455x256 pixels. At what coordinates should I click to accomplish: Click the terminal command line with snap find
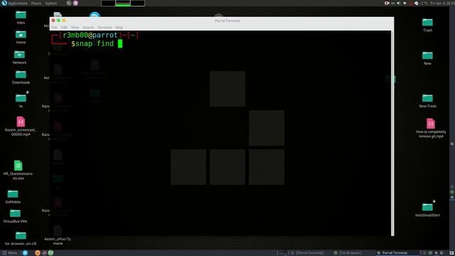point(97,43)
